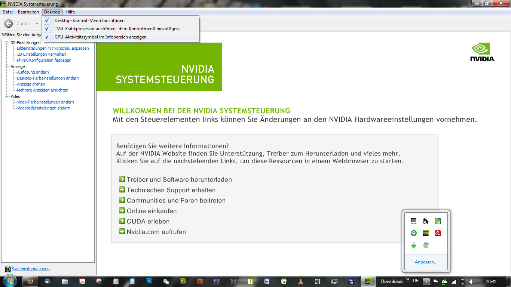
Task: Open Mehrere Anzeigen einrichten
Action: click(43, 90)
